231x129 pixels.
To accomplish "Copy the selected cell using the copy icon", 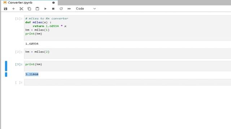I will [29, 9].
